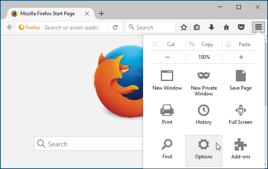The height and width of the screenshot is (169, 268).
Task: Select New Private Window
Action: [x=204, y=82]
